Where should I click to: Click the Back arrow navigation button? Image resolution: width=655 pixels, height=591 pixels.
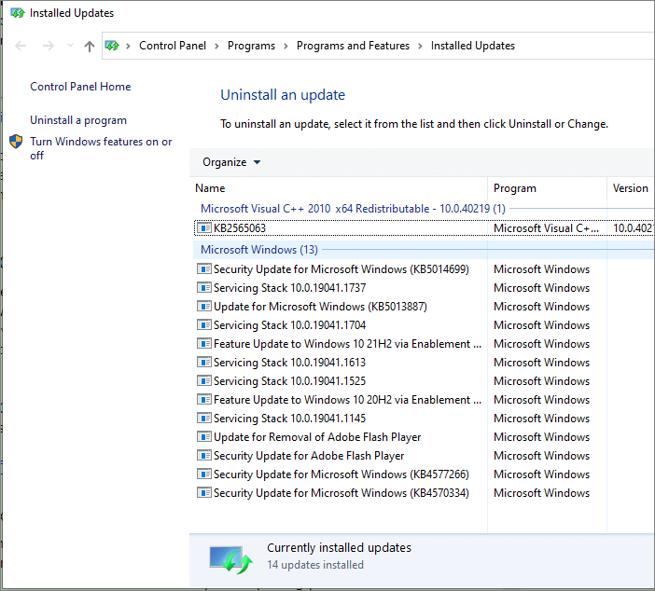click(21, 46)
